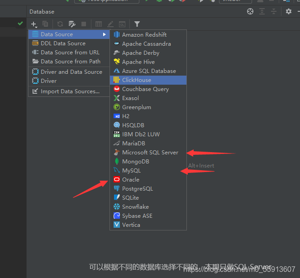The height and width of the screenshot is (278, 300).
Task: Choose Apache Derby from submenu
Action: click(148, 53)
